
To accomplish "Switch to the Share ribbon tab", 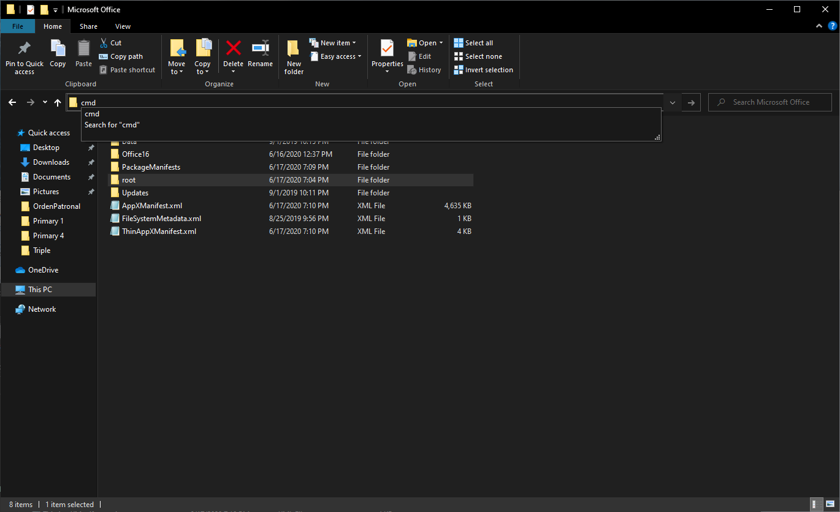I will (88, 26).
